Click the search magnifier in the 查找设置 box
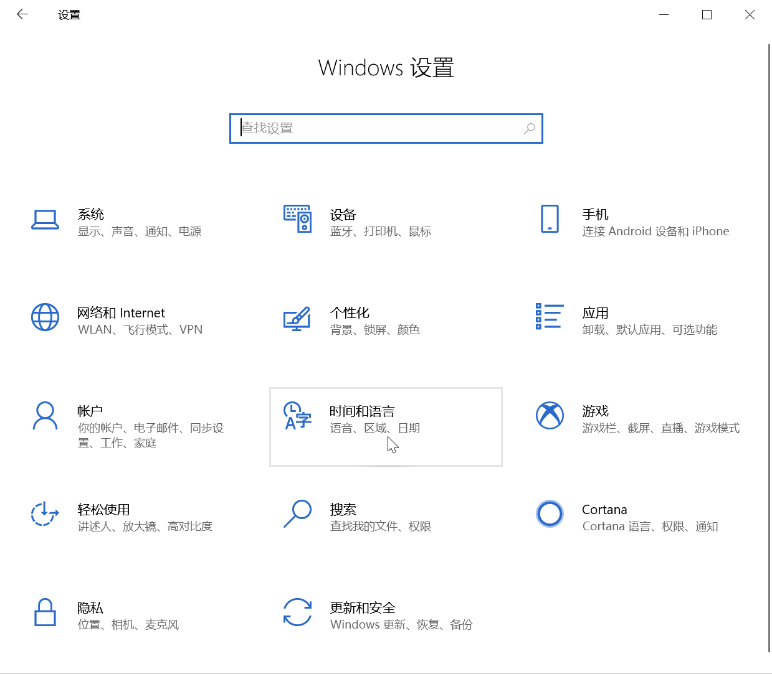The image size is (772, 674). 530,128
